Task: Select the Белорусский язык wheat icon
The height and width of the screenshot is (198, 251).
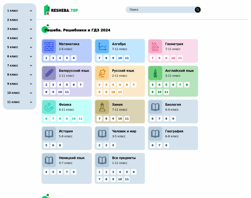Action: click(x=49, y=73)
